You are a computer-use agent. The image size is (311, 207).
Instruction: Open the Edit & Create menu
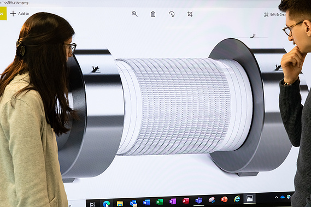pos(274,15)
